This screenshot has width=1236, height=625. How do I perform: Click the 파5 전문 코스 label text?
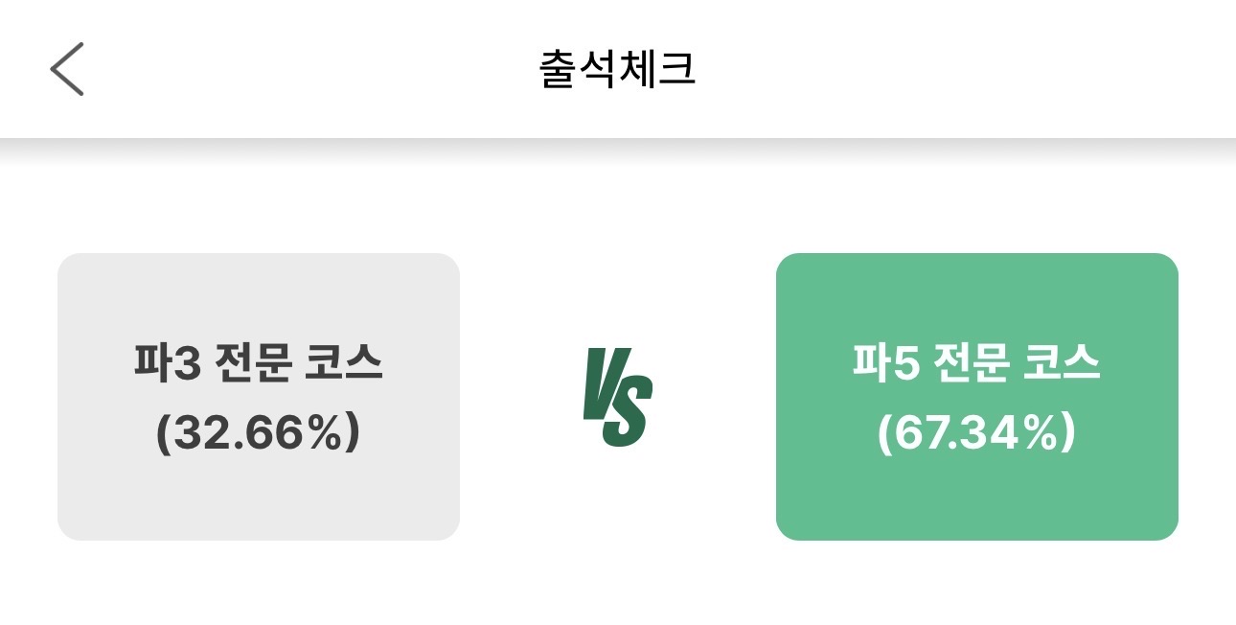pyautogui.click(x=976, y=364)
